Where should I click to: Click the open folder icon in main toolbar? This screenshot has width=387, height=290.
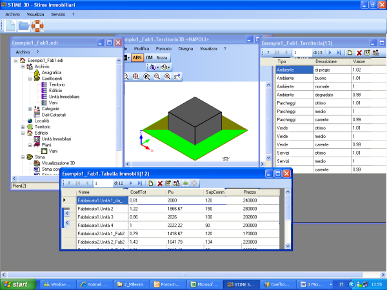pos(24,26)
